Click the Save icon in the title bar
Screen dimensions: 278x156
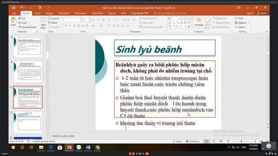(13, 8)
